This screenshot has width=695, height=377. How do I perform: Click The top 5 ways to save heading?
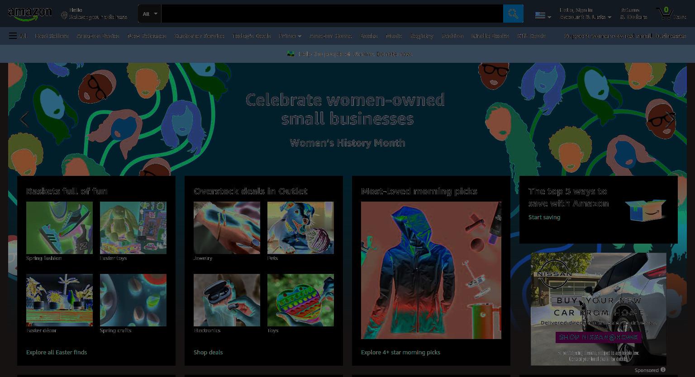[569, 197]
